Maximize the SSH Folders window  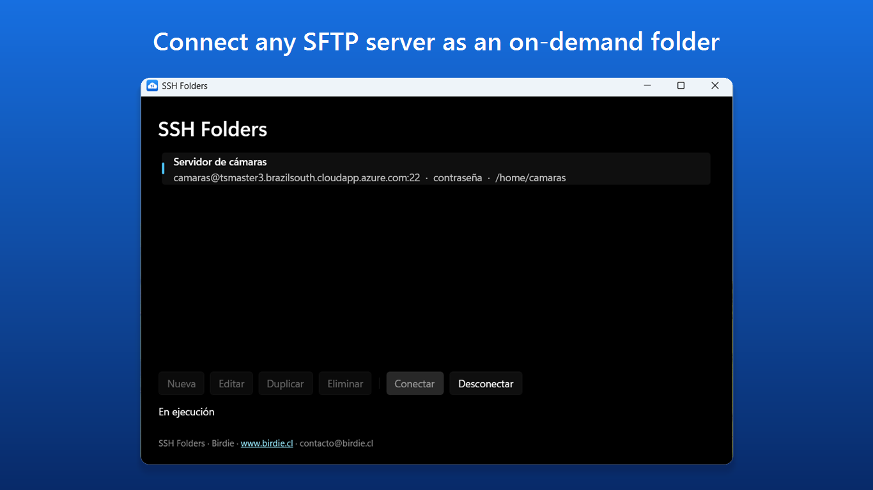(681, 85)
